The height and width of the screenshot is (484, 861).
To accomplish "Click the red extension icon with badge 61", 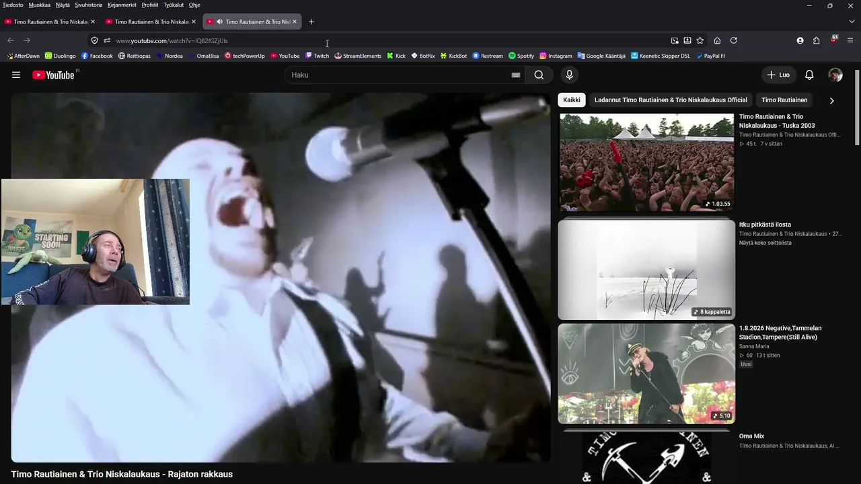I will [x=833, y=40].
